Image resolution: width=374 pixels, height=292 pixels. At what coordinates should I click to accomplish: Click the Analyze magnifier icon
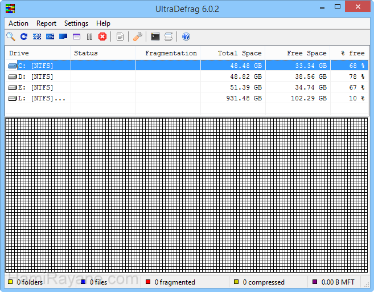coord(11,36)
